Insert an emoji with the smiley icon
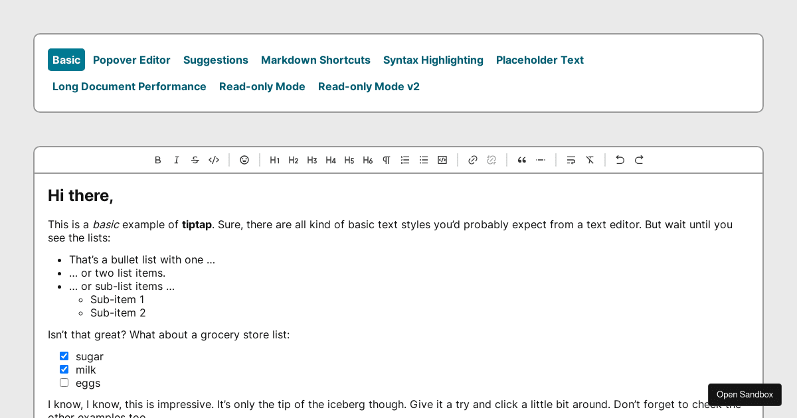 click(x=244, y=160)
